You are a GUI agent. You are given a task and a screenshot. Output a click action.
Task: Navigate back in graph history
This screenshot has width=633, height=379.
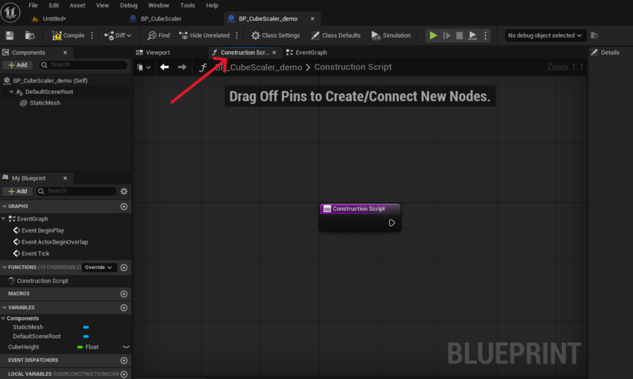tap(164, 67)
